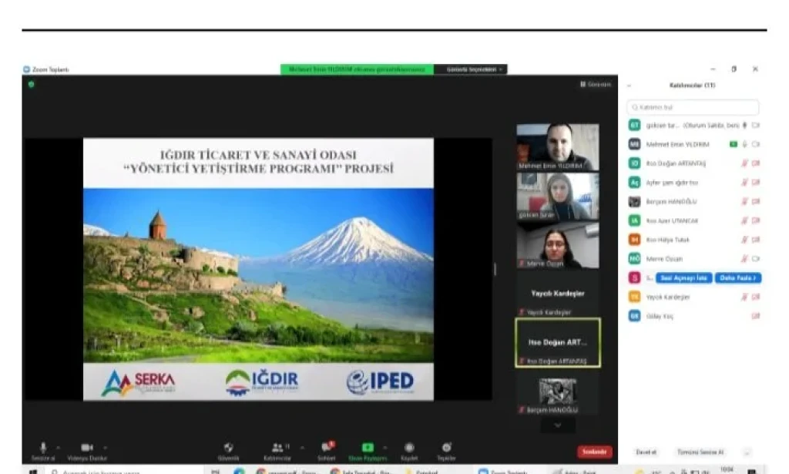Click Davet et invite button
Screen dimensions: 789x474
pyautogui.click(x=646, y=452)
